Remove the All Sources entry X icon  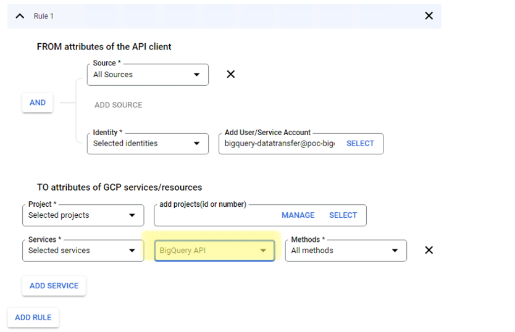point(231,74)
